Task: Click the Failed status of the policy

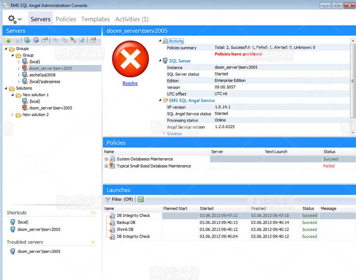Action: tap(329, 166)
